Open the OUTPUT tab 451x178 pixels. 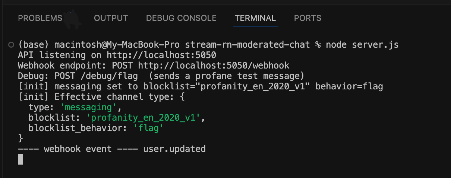(x=111, y=18)
